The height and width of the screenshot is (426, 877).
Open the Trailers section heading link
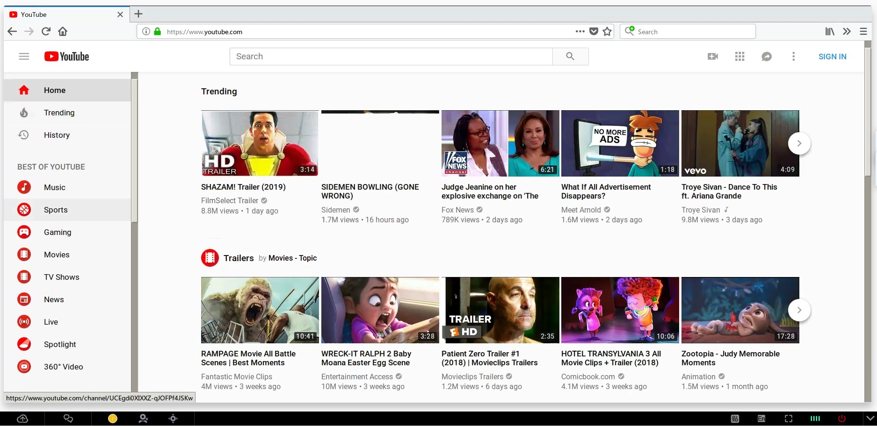point(239,258)
